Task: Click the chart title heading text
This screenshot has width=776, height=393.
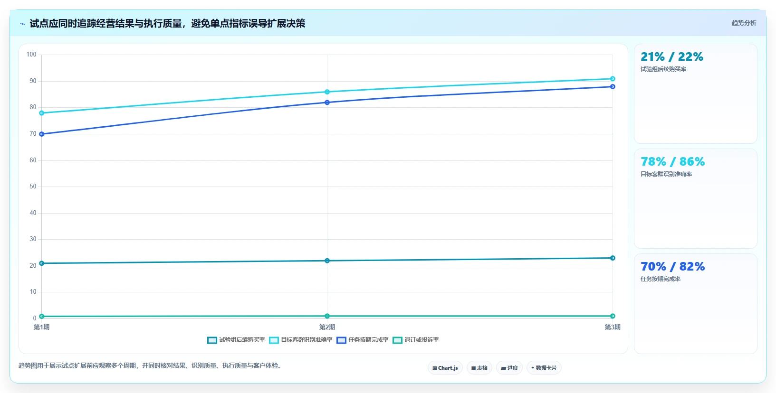Action: click(167, 23)
